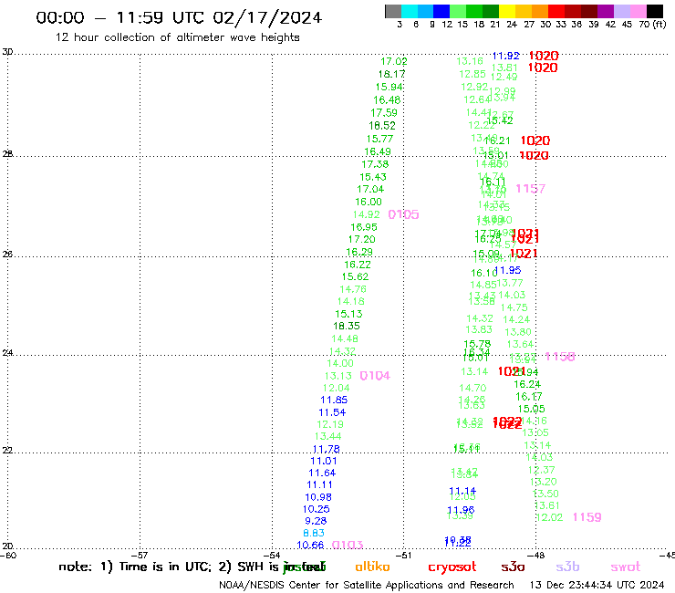Click longitude axis label '-54'

point(273,556)
